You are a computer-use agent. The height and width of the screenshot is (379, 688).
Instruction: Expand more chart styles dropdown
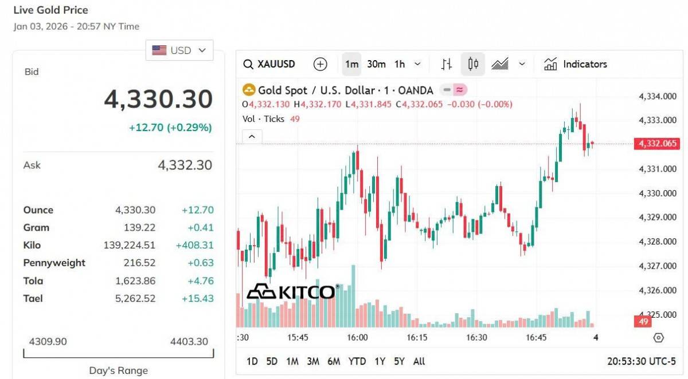coord(522,64)
